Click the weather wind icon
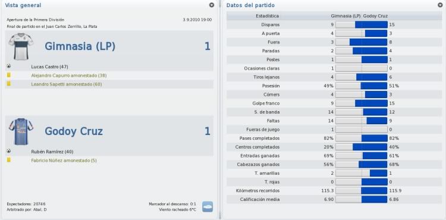 click(208, 207)
